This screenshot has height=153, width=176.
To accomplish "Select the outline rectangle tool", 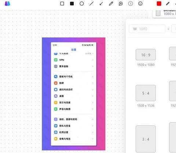I will coord(62,4).
